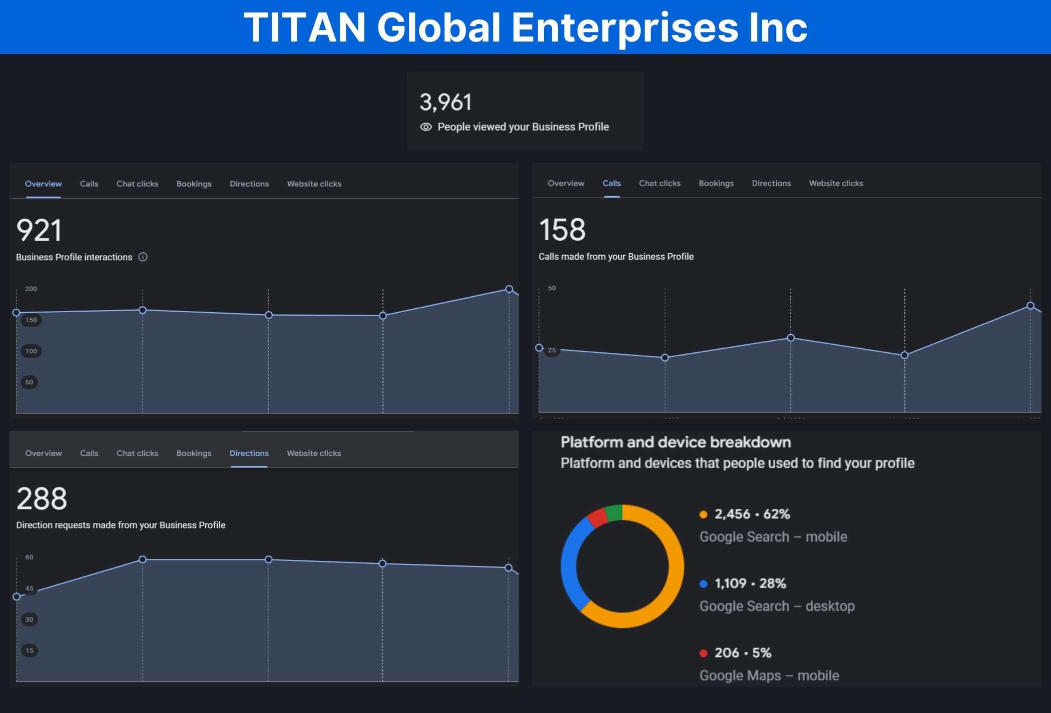Click the info icon beside Business Profile interactions
Image resolution: width=1051 pixels, height=713 pixels.
[143, 257]
